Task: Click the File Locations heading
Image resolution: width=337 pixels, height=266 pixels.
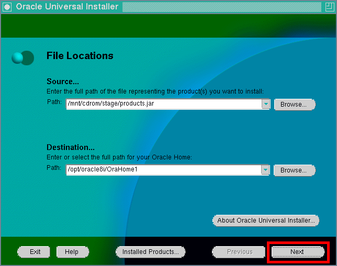Action: coord(80,56)
